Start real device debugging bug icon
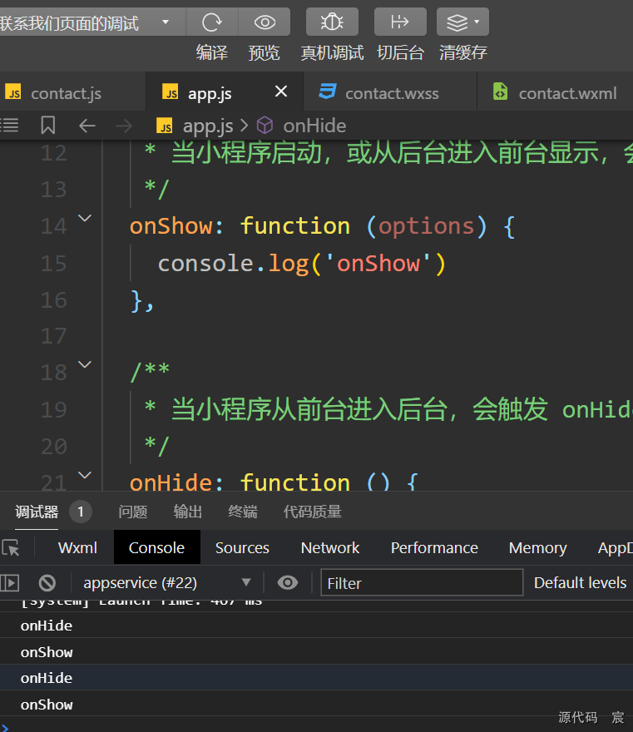Screen dimensions: 633x732 tap(332, 22)
